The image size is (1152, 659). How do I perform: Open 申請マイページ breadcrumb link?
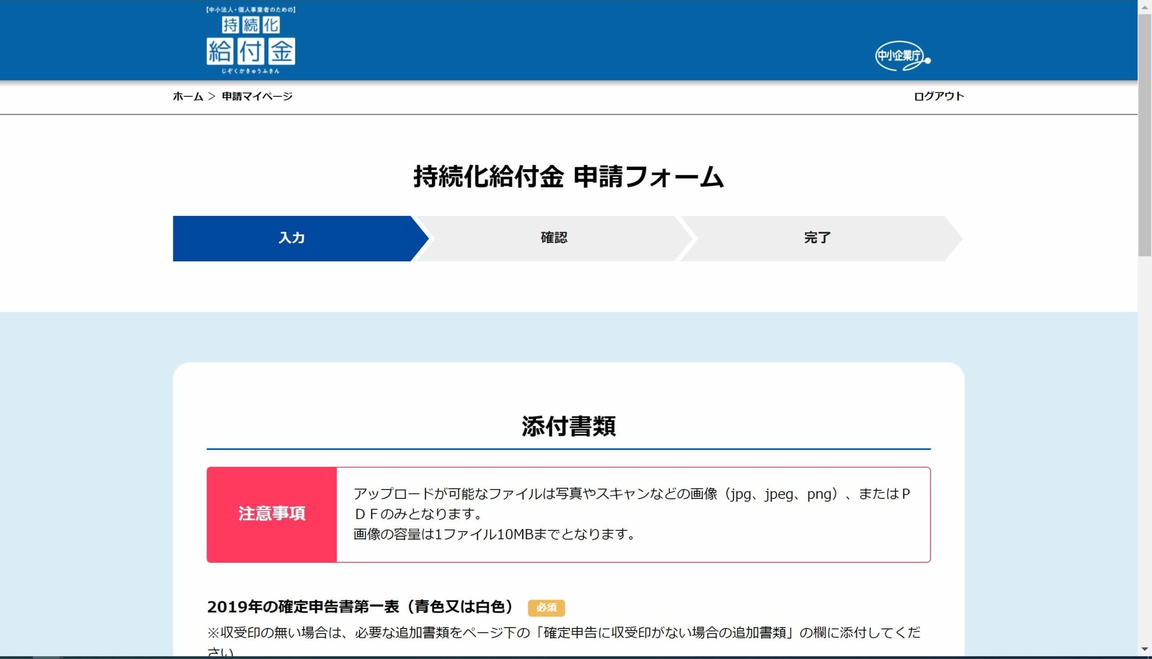pyautogui.click(x=257, y=96)
